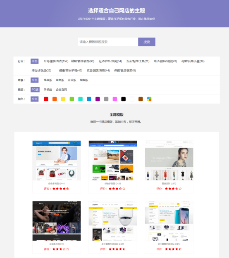Pick the green color swatch
This screenshot has width=229, height=258.
coord(72,99)
